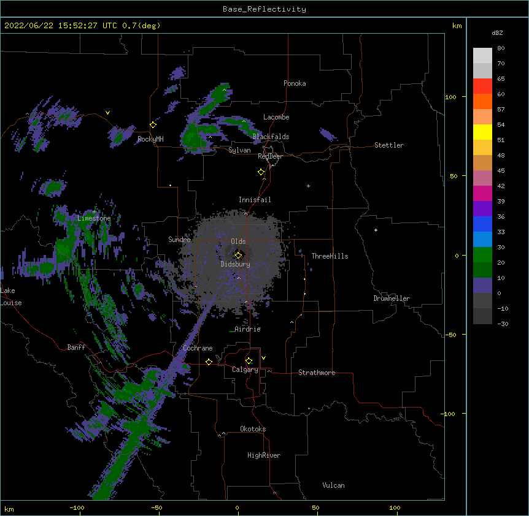Image resolution: width=529 pixels, height=516 pixels.
Task: Click the Stettler label
Action: pyautogui.click(x=388, y=145)
